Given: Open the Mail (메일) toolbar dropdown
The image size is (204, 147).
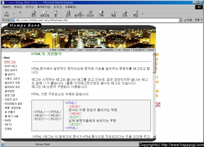Looking at the screenshot, I should pos(113,13).
